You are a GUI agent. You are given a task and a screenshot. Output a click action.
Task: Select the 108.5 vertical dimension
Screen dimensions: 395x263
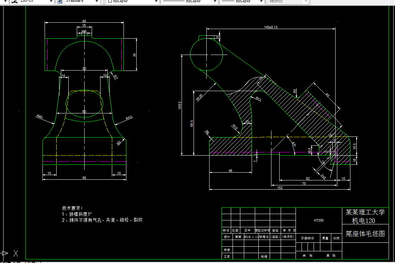click(179, 105)
